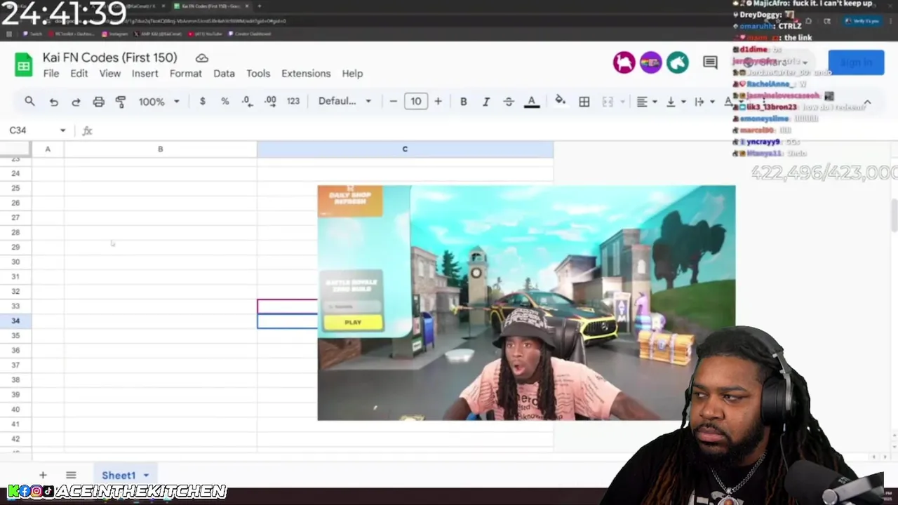The width and height of the screenshot is (898, 505).
Task: Open the File menu
Action: (x=51, y=74)
